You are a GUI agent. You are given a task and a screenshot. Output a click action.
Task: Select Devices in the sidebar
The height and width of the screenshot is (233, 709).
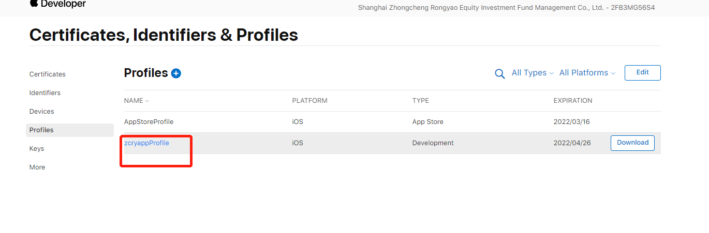[42, 112]
